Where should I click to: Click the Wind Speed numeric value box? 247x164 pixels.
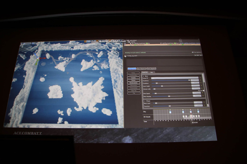coord(197,93)
